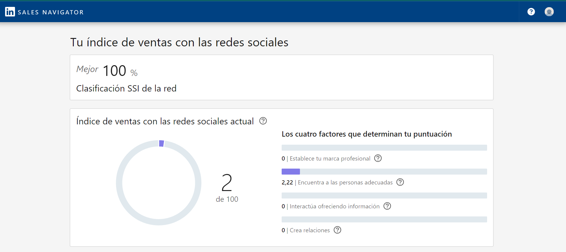Open help icon beside Crea relaciones
Image resolution: width=566 pixels, height=252 pixels.
(x=337, y=230)
